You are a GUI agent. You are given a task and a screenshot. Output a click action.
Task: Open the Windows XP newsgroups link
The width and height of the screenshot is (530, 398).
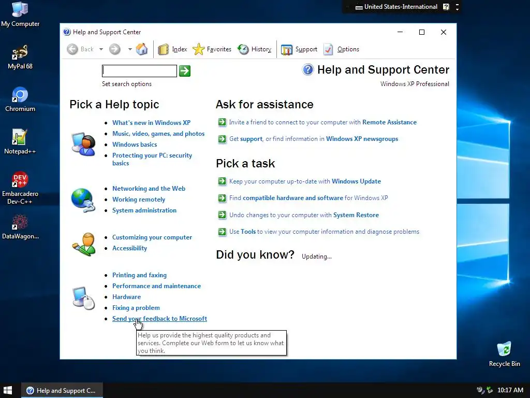362,139
